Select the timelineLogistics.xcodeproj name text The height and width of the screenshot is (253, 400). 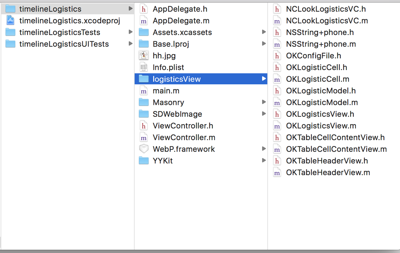70,21
